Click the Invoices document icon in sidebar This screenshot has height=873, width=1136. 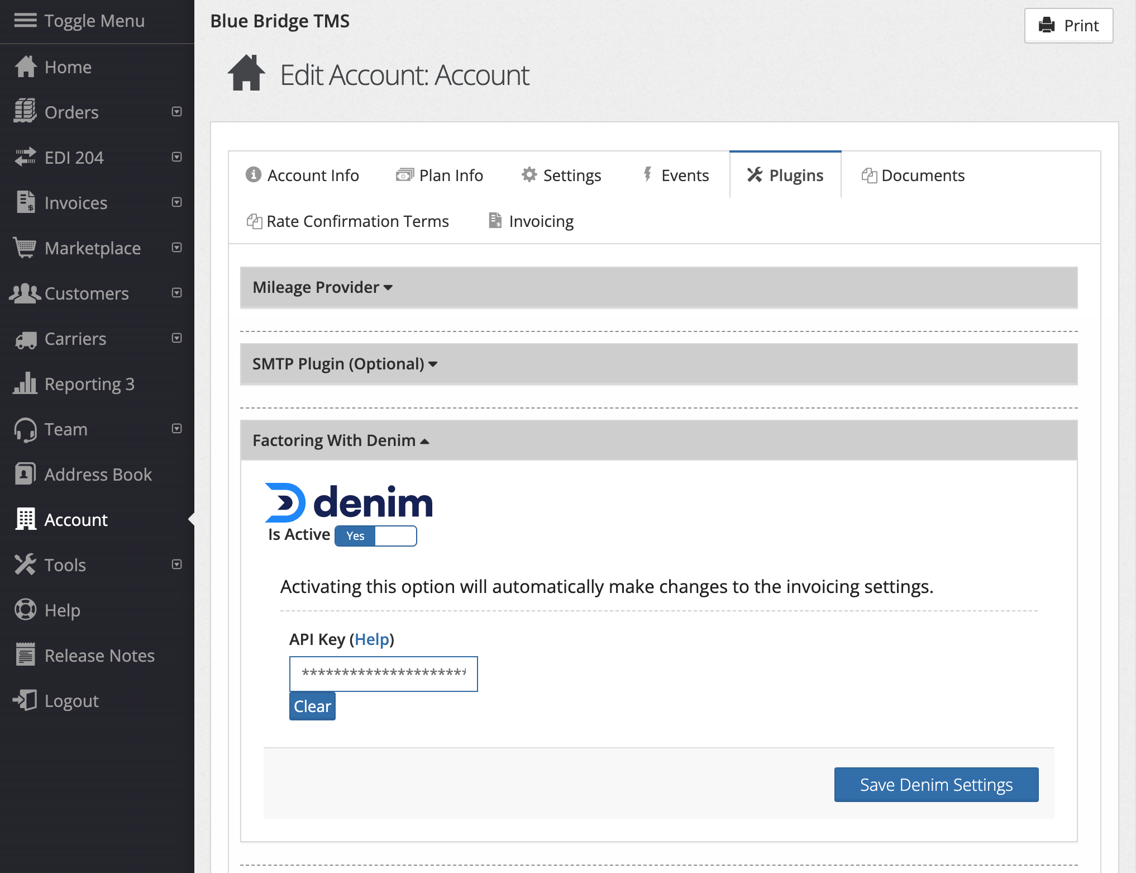click(x=26, y=202)
